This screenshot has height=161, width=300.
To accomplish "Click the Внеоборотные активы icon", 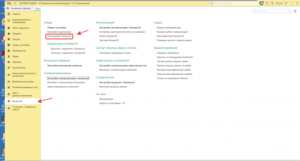I will (x=8, y=82).
